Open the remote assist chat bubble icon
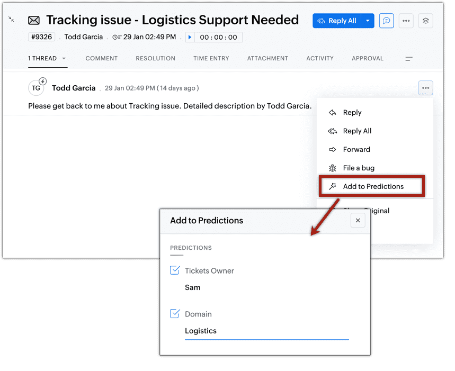This screenshot has height=371, width=455. tap(386, 21)
